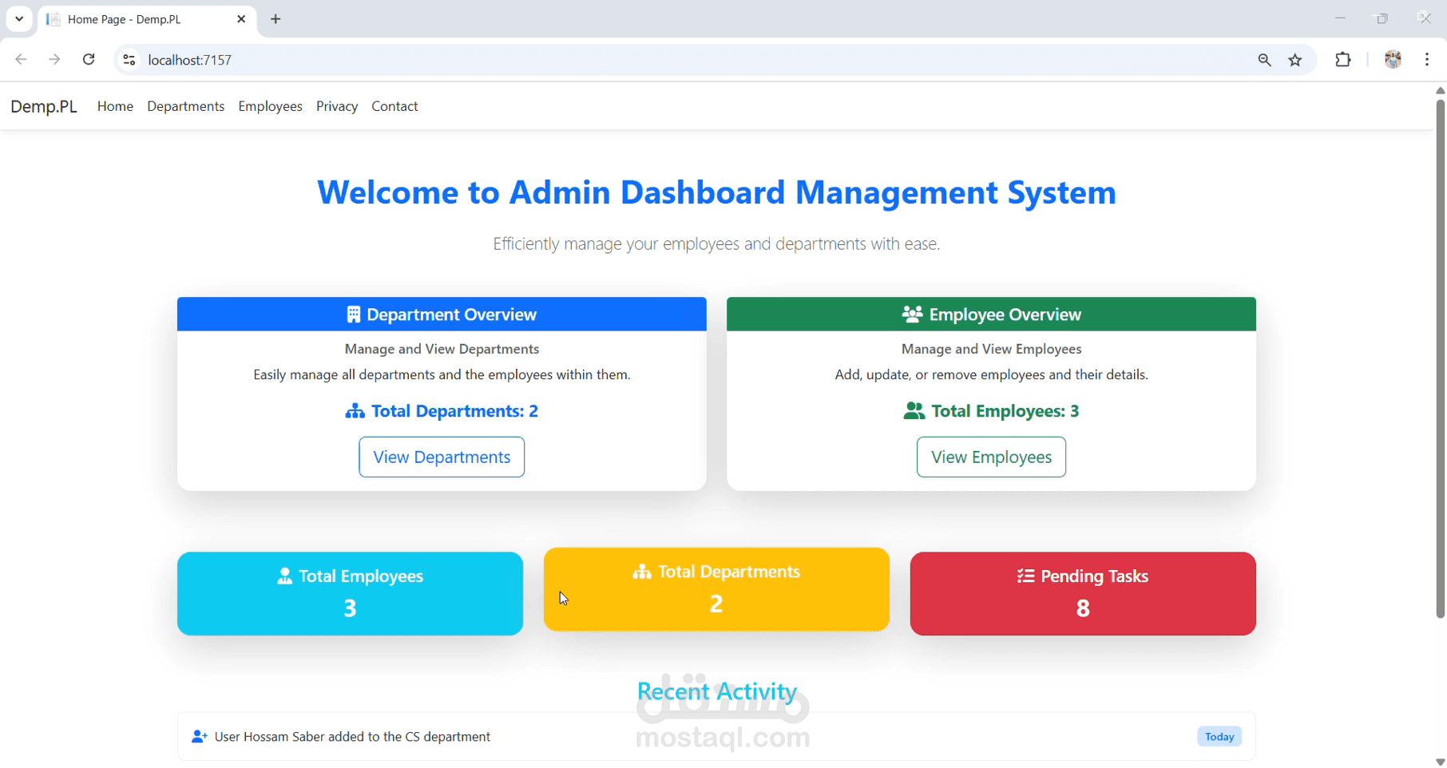Click the 'Total Departments: 2' text

455,411
